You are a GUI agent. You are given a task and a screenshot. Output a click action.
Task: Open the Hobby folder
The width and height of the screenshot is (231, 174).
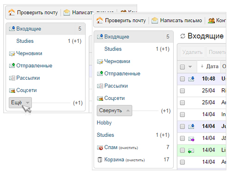104,123
